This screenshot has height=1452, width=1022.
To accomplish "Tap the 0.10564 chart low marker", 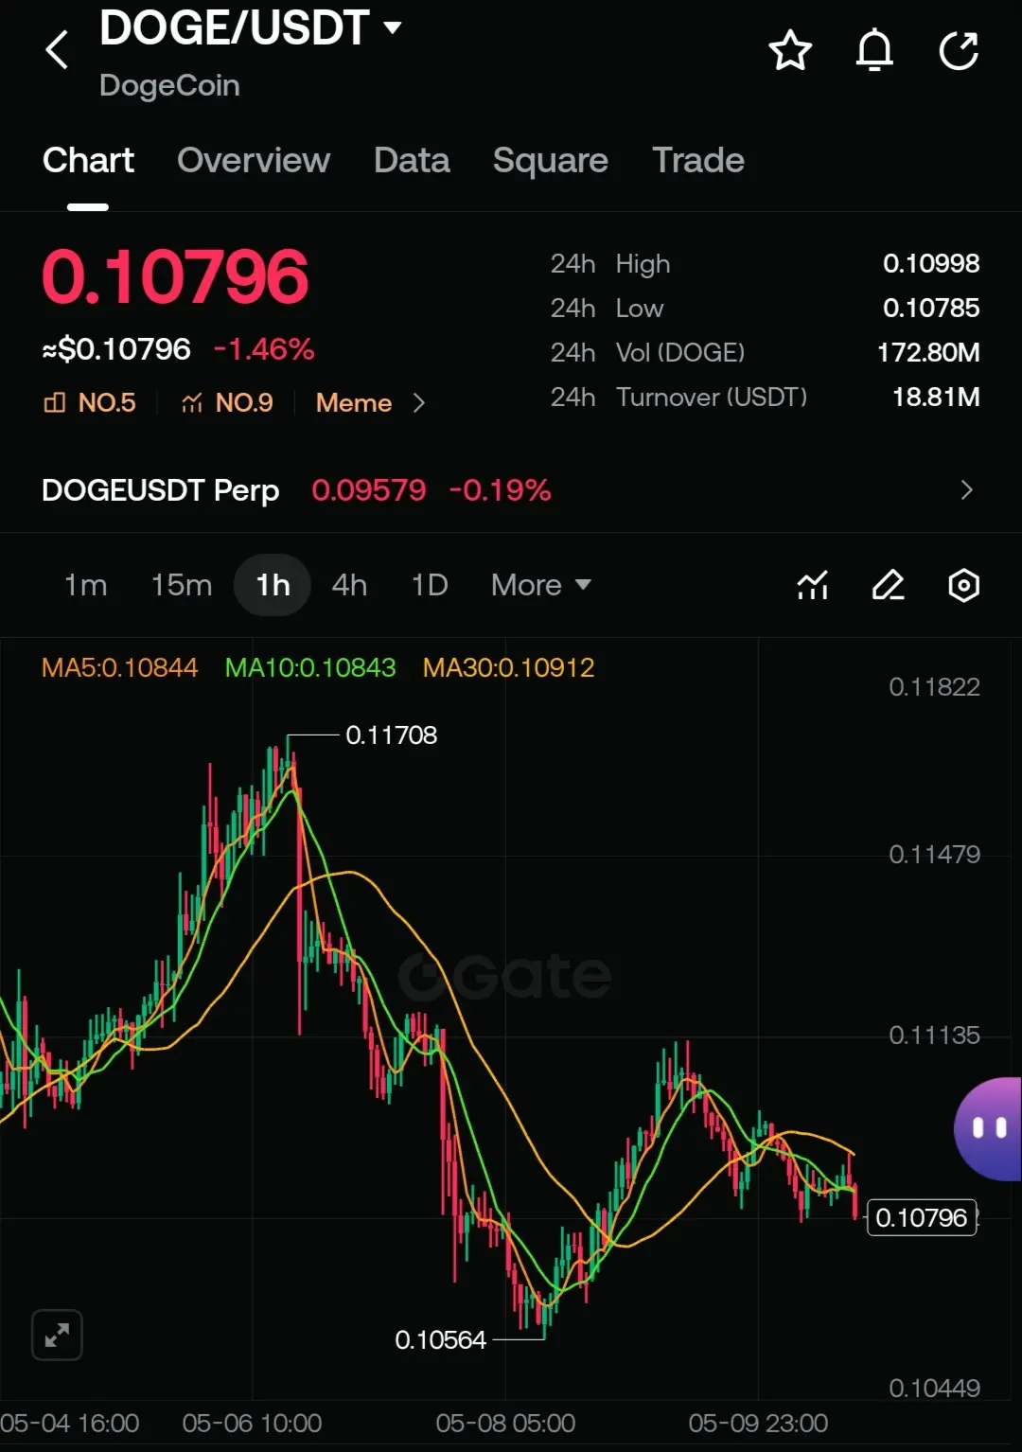I will (440, 1340).
